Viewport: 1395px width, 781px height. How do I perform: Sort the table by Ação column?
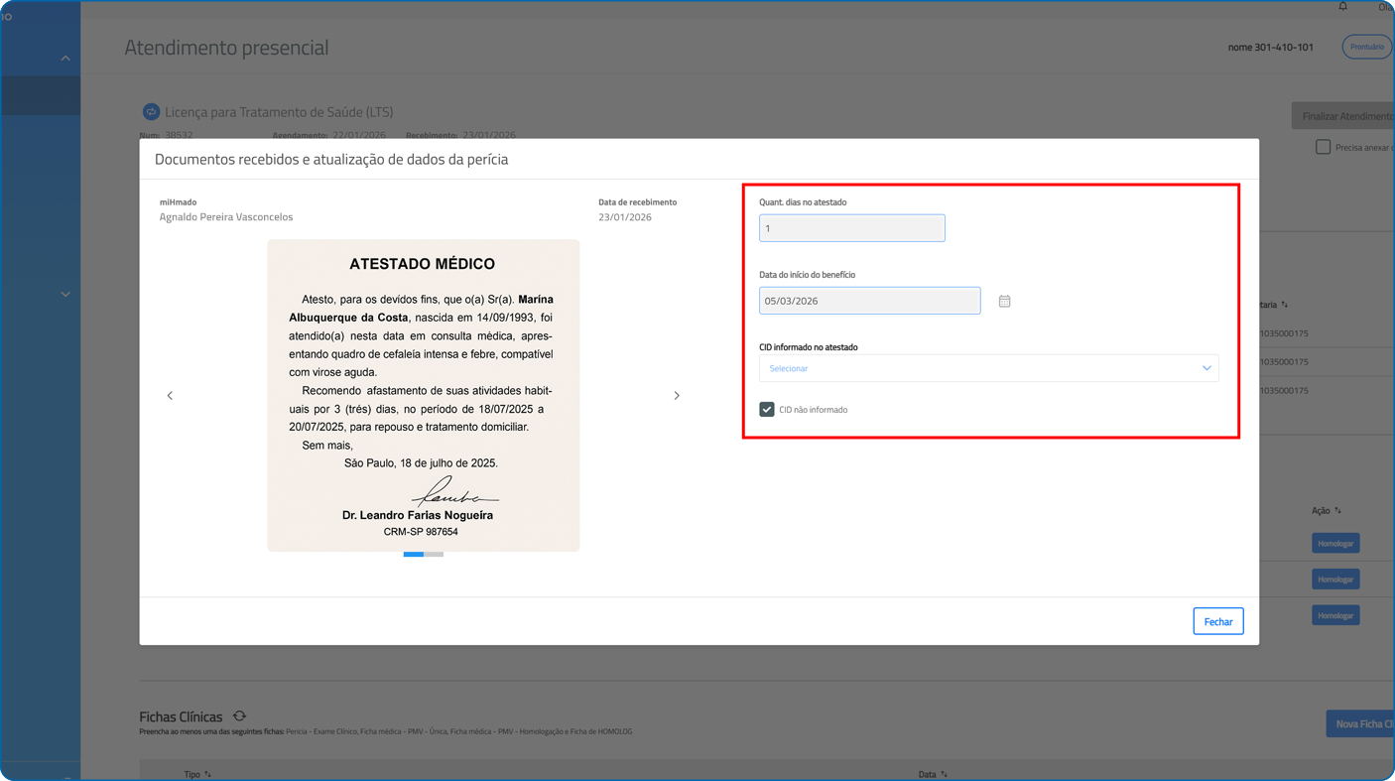(1337, 511)
